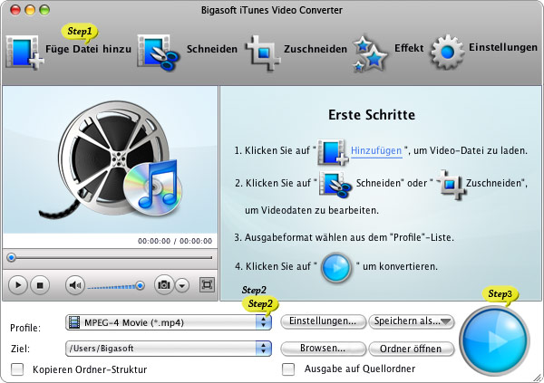Click the text 'um Videodaten zu bearbeiten.'

[312, 210]
